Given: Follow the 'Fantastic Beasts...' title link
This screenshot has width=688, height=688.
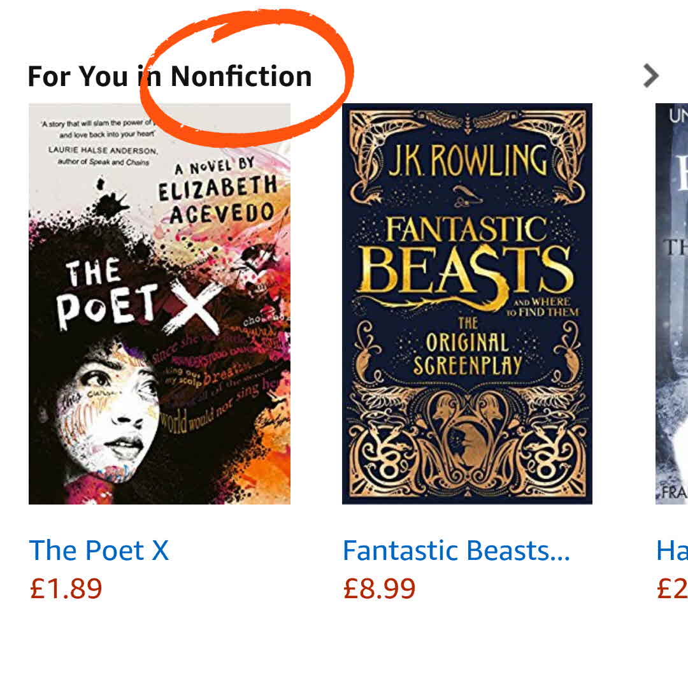Looking at the screenshot, I should 456,550.
